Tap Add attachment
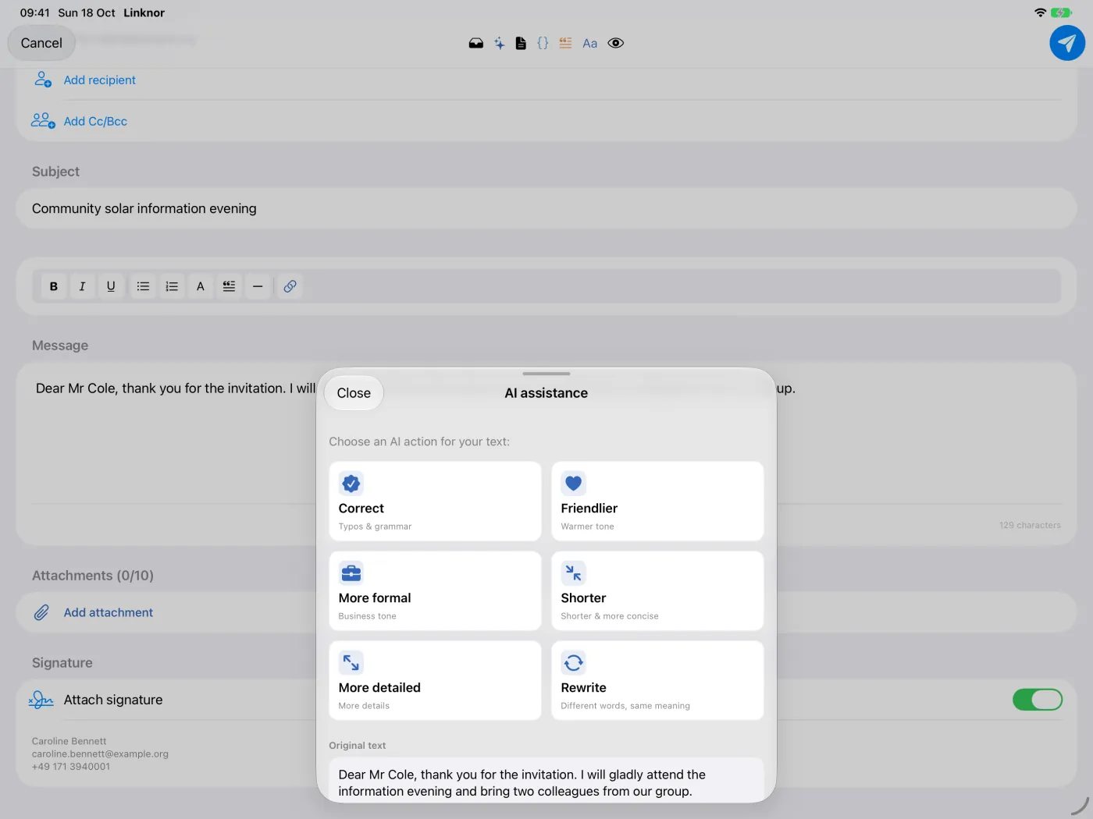This screenshot has height=819, width=1093. pyautogui.click(x=109, y=613)
